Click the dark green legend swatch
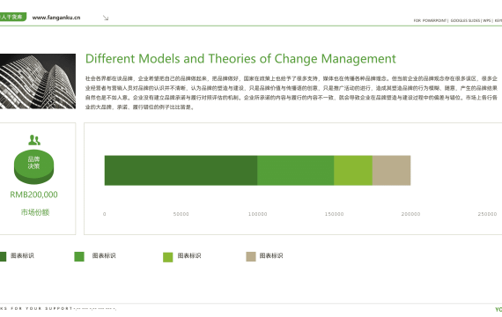The image size is (502, 317). 3,256
